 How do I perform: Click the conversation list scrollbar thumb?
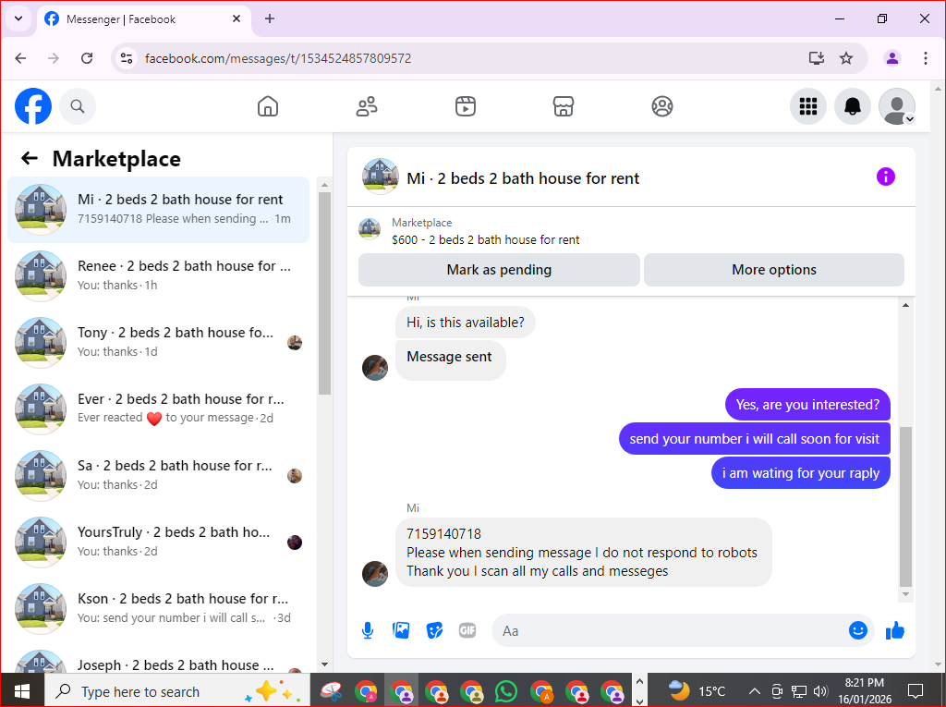click(x=324, y=293)
